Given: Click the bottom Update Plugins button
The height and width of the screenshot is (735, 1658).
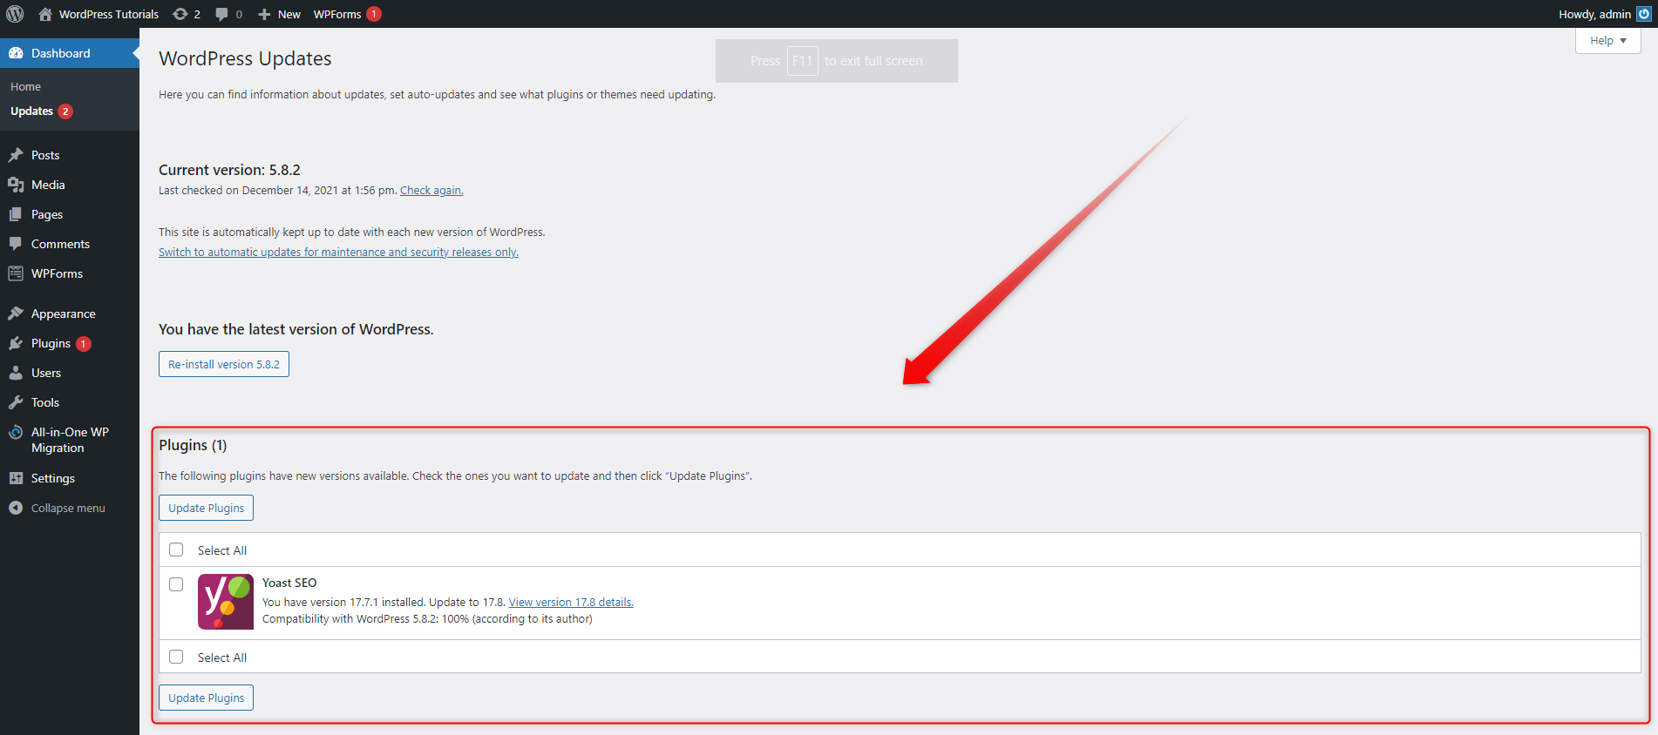Looking at the screenshot, I should (207, 698).
